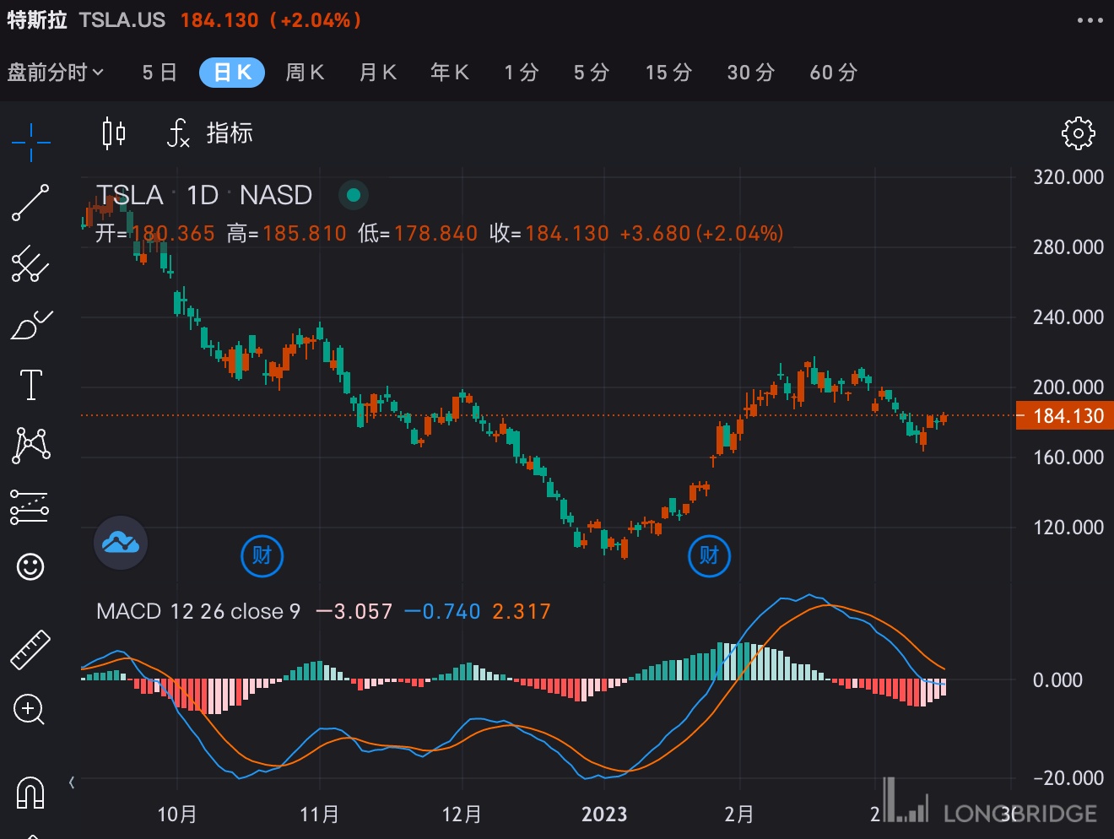Select the pitchfork drawing tool

(31, 263)
